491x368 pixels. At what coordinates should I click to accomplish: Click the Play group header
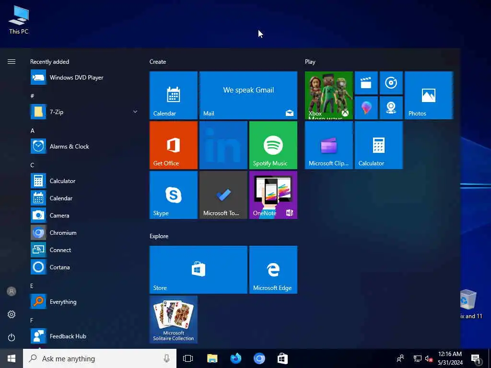pos(310,62)
